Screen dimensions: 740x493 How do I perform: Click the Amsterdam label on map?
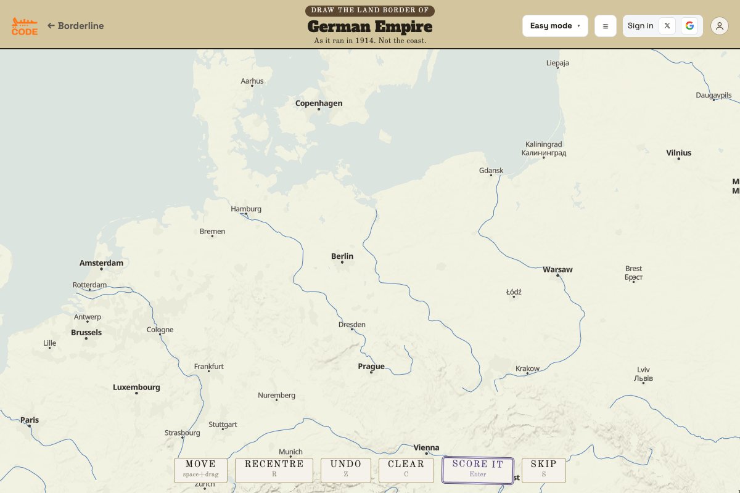[x=101, y=263]
